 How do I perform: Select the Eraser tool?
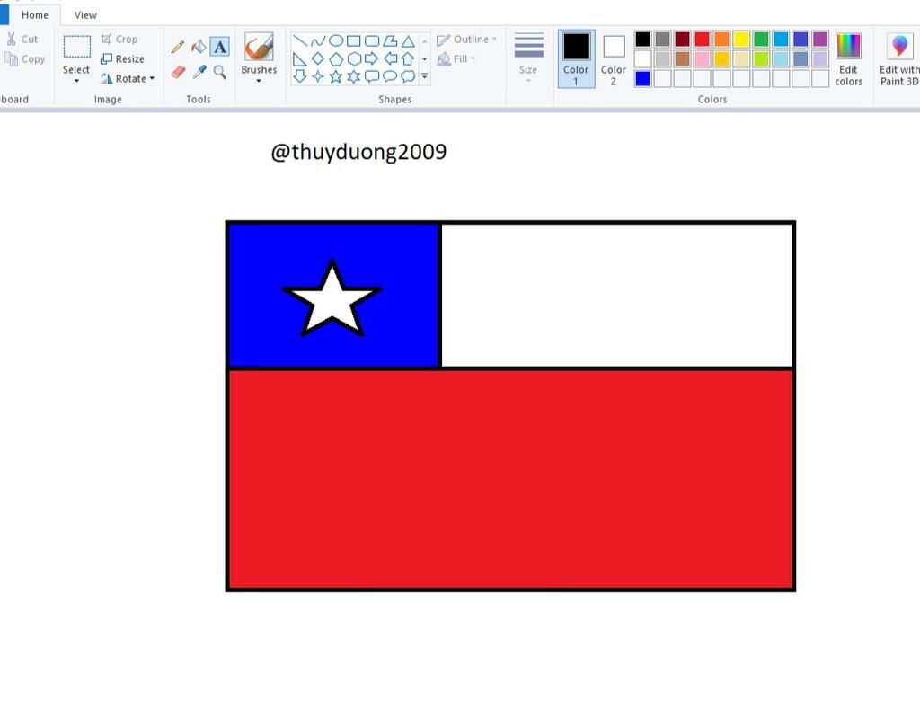[x=179, y=72]
